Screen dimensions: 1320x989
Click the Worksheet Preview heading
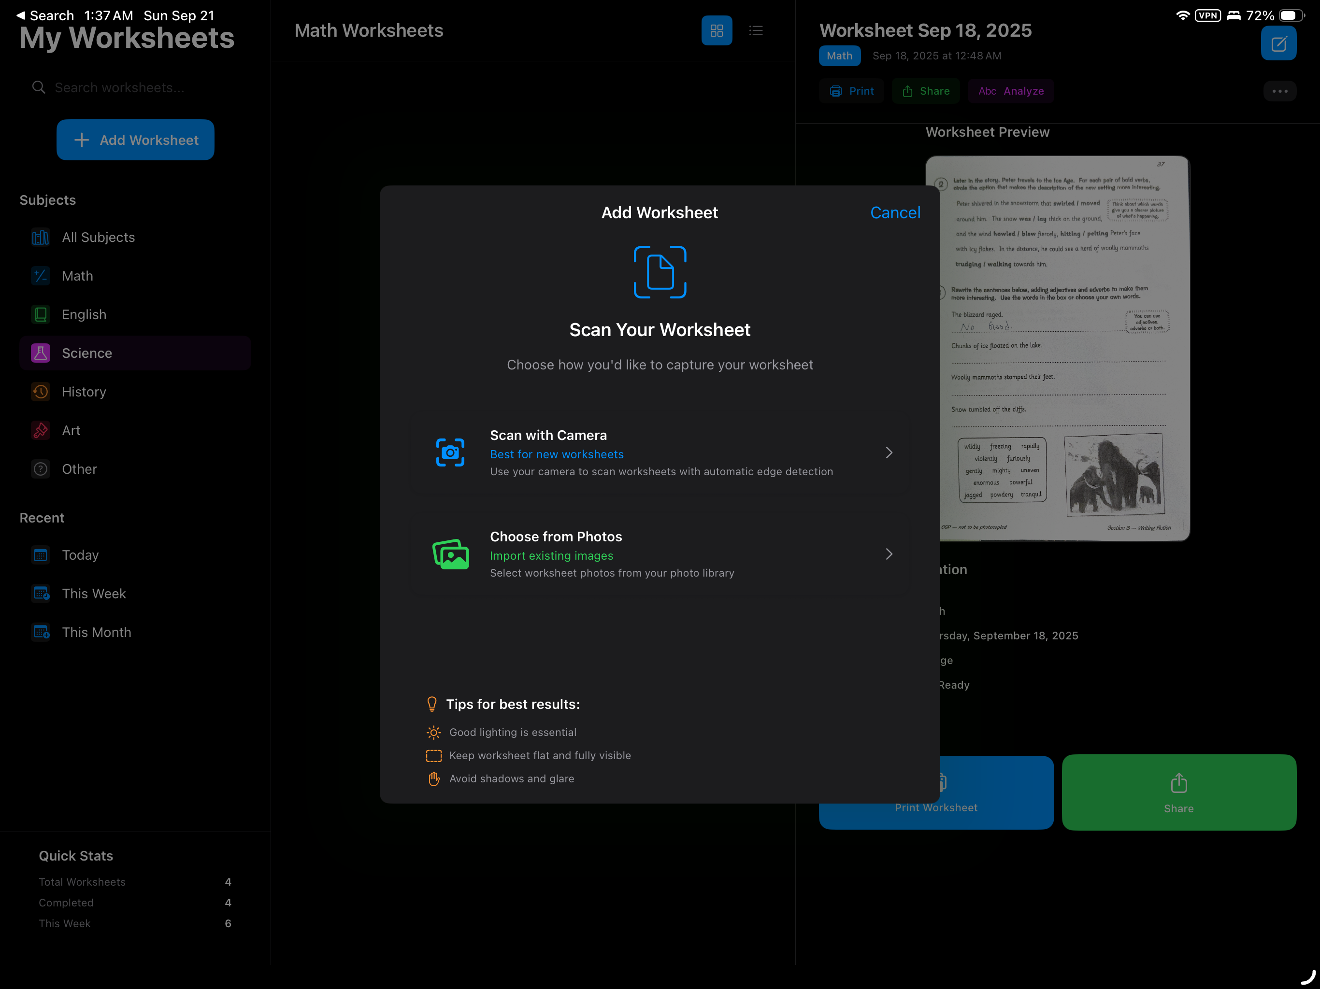tap(987, 132)
